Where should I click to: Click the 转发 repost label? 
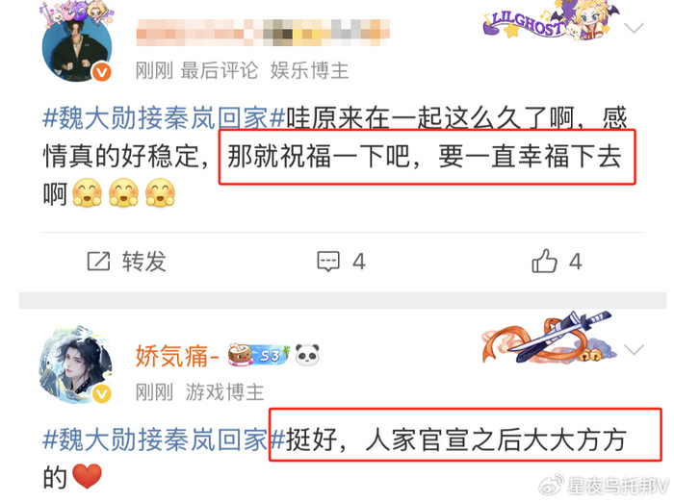pyautogui.click(x=144, y=262)
